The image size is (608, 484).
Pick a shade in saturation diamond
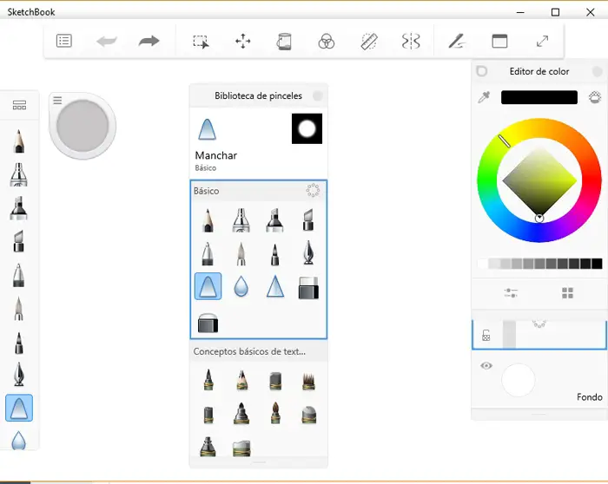(539, 180)
